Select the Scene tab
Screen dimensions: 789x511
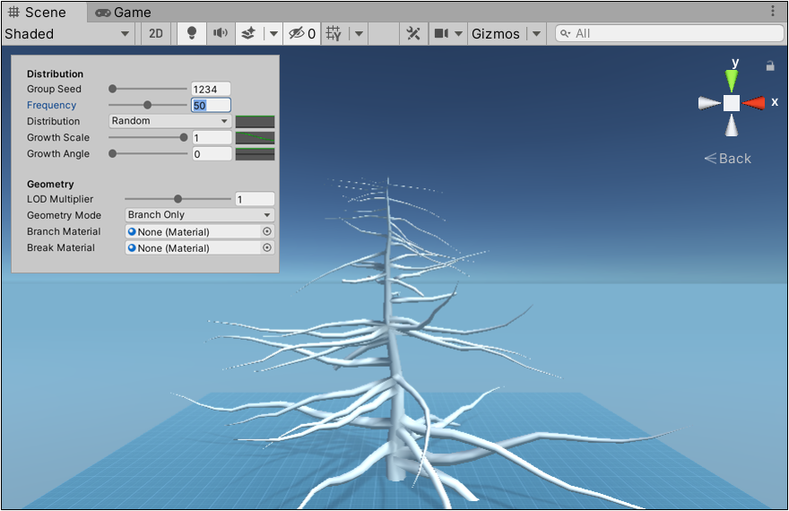(x=45, y=13)
